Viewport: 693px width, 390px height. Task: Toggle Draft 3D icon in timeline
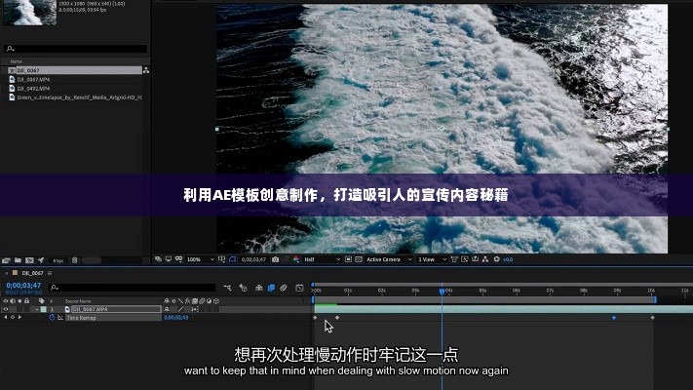click(x=243, y=288)
